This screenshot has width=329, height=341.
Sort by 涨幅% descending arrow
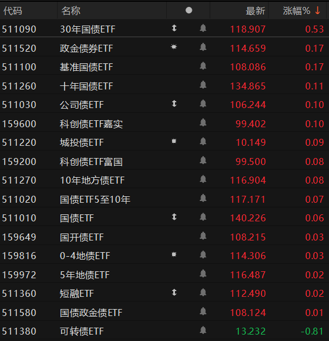coord(317,10)
